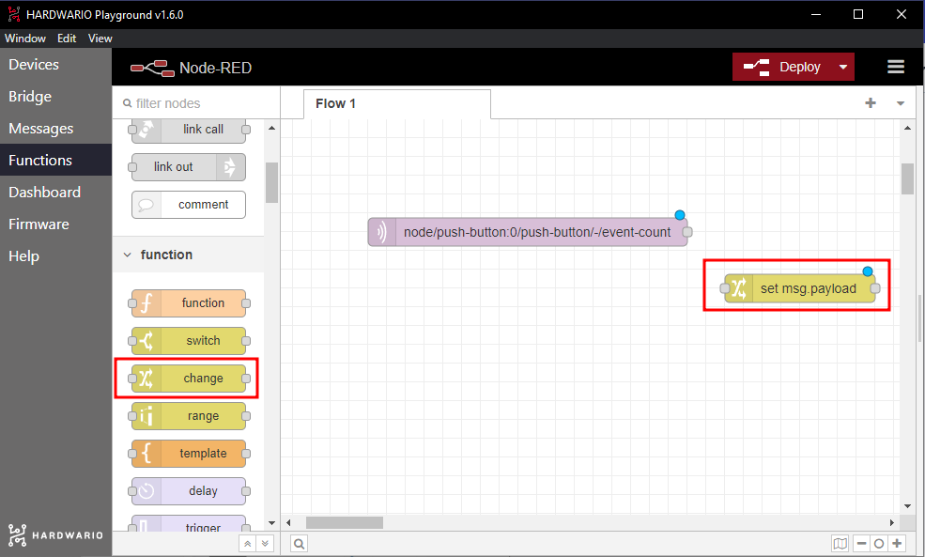The image size is (925, 557).
Task: Select the push-button event-count MQTT node
Action: 528,232
